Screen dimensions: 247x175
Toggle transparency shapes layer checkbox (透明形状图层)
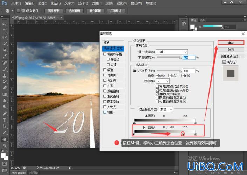click(157, 94)
